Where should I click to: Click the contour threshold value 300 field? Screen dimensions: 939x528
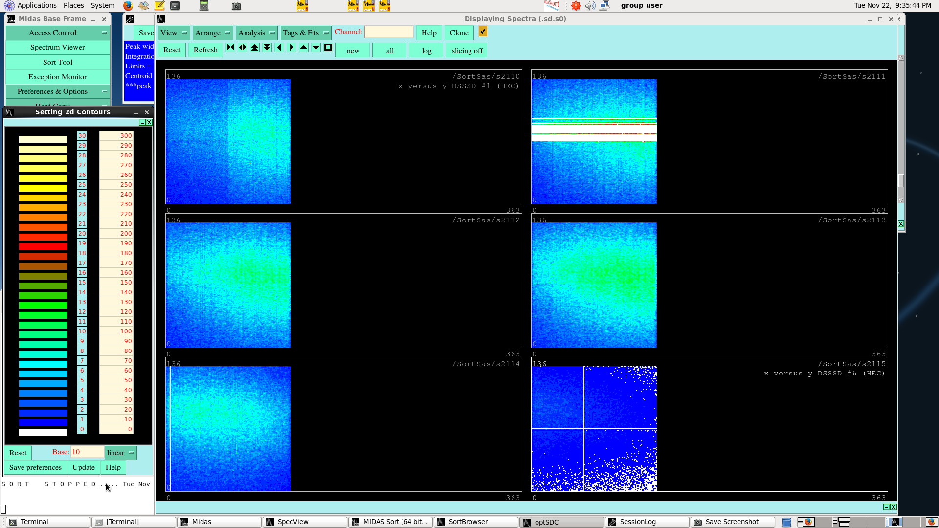click(116, 135)
